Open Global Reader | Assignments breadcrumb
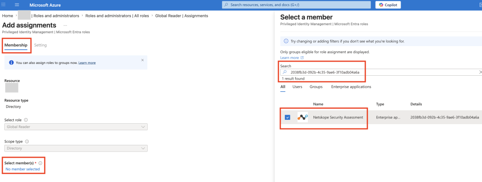Image resolution: width=482 pixels, height=182 pixels. tap(182, 16)
